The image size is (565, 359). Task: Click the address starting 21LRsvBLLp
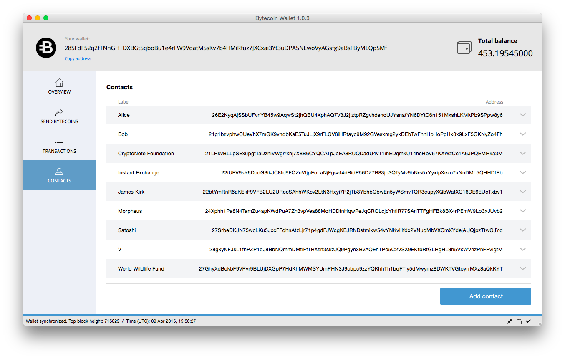click(354, 154)
